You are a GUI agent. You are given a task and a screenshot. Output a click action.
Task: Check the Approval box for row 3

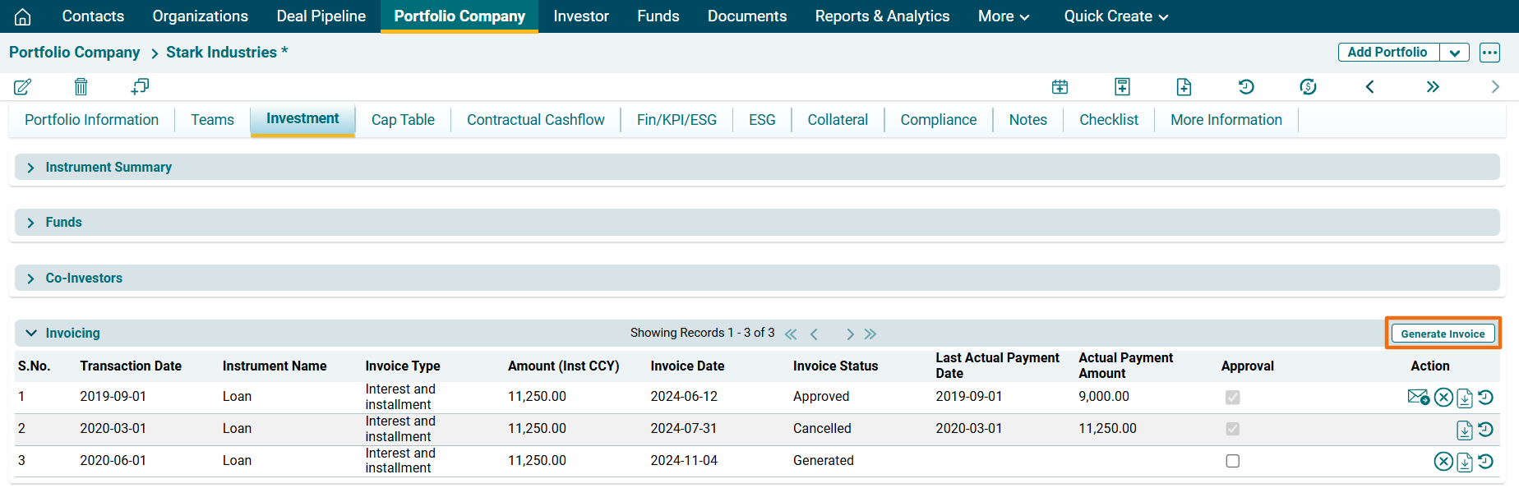click(x=1232, y=461)
